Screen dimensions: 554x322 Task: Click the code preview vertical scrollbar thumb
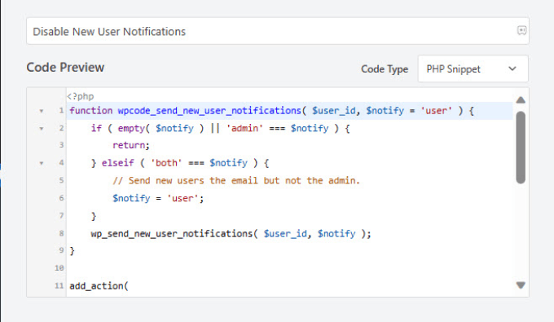click(x=521, y=148)
